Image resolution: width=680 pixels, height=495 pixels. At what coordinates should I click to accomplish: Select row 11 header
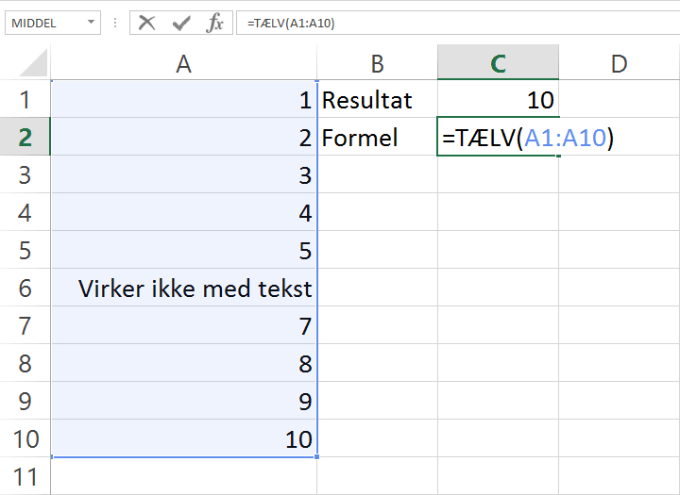(x=25, y=476)
